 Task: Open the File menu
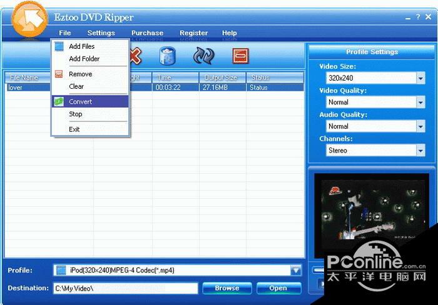coord(65,33)
